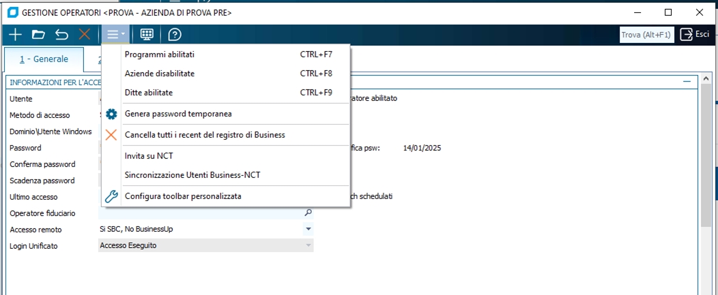Choose Aziende disabilitate from the menu
This screenshot has height=295, width=718.
(160, 73)
